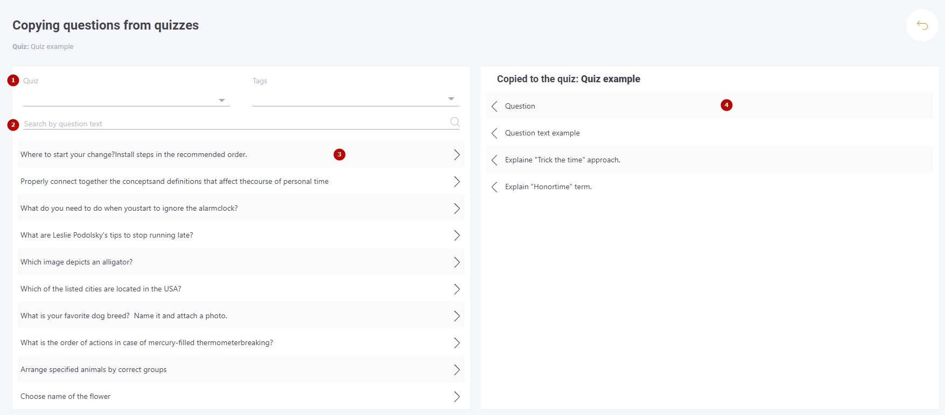945x415 pixels.
Task: Remove 'Trick the time' question using left arrow
Action: 494,160
